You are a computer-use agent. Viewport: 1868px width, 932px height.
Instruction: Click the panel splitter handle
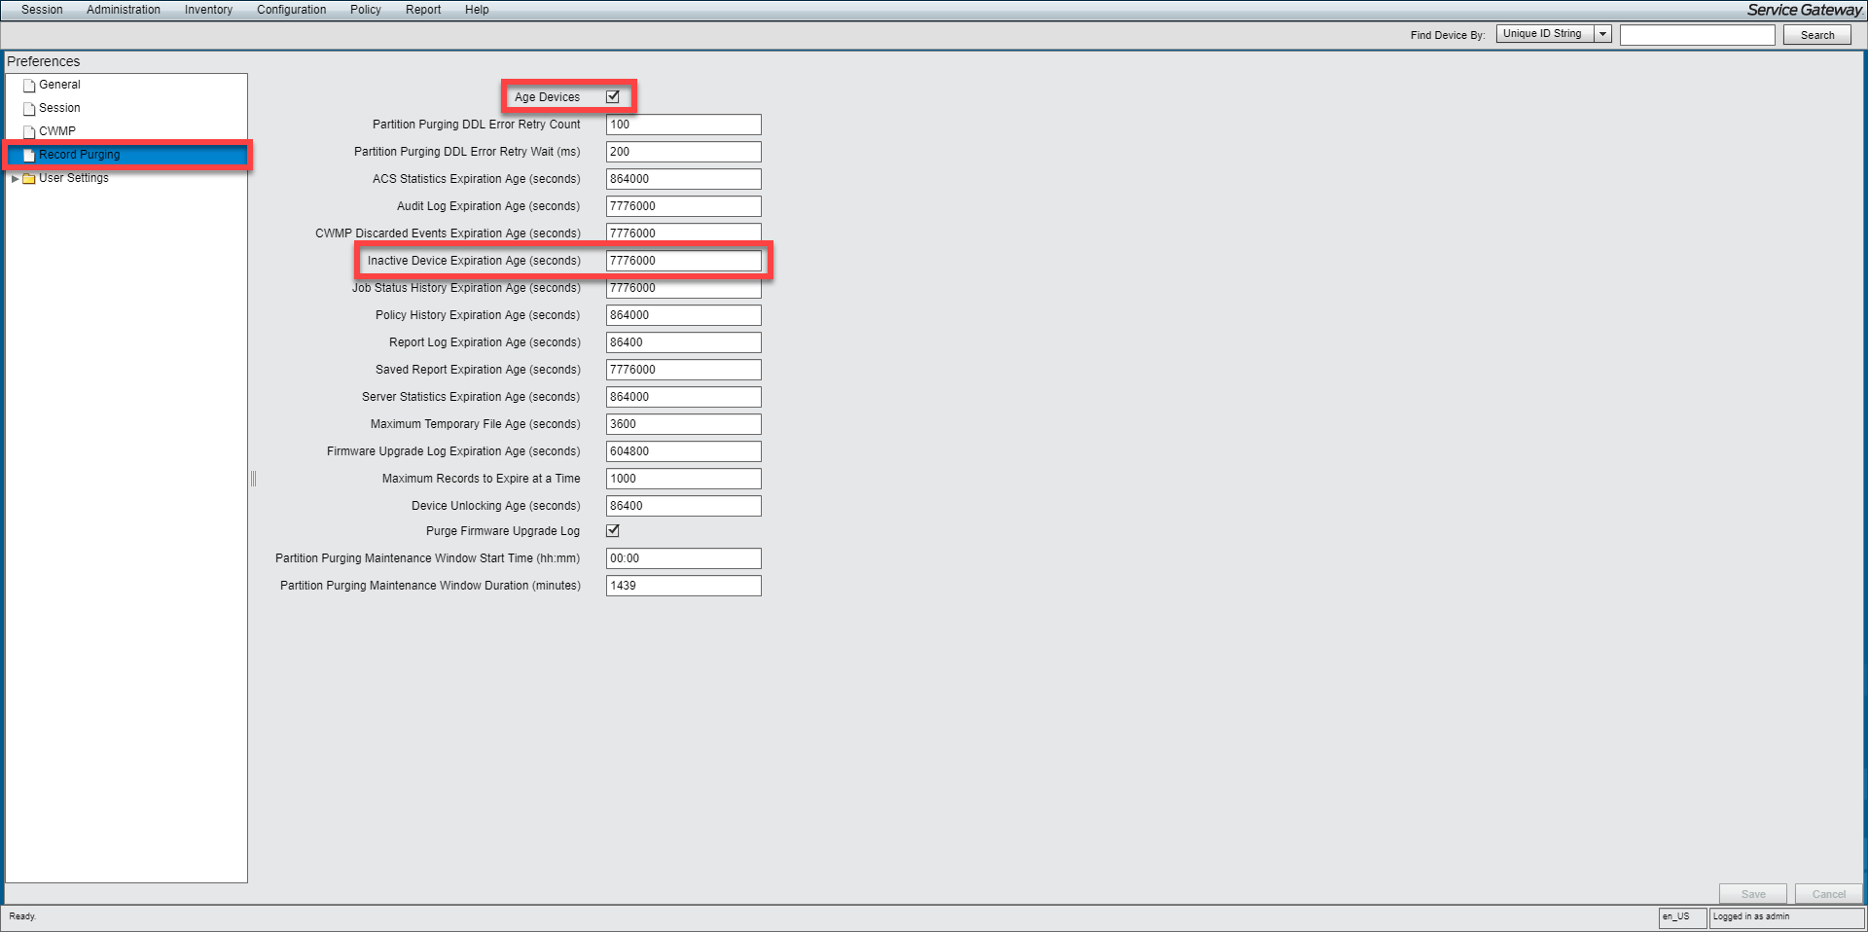(x=253, y=478)
